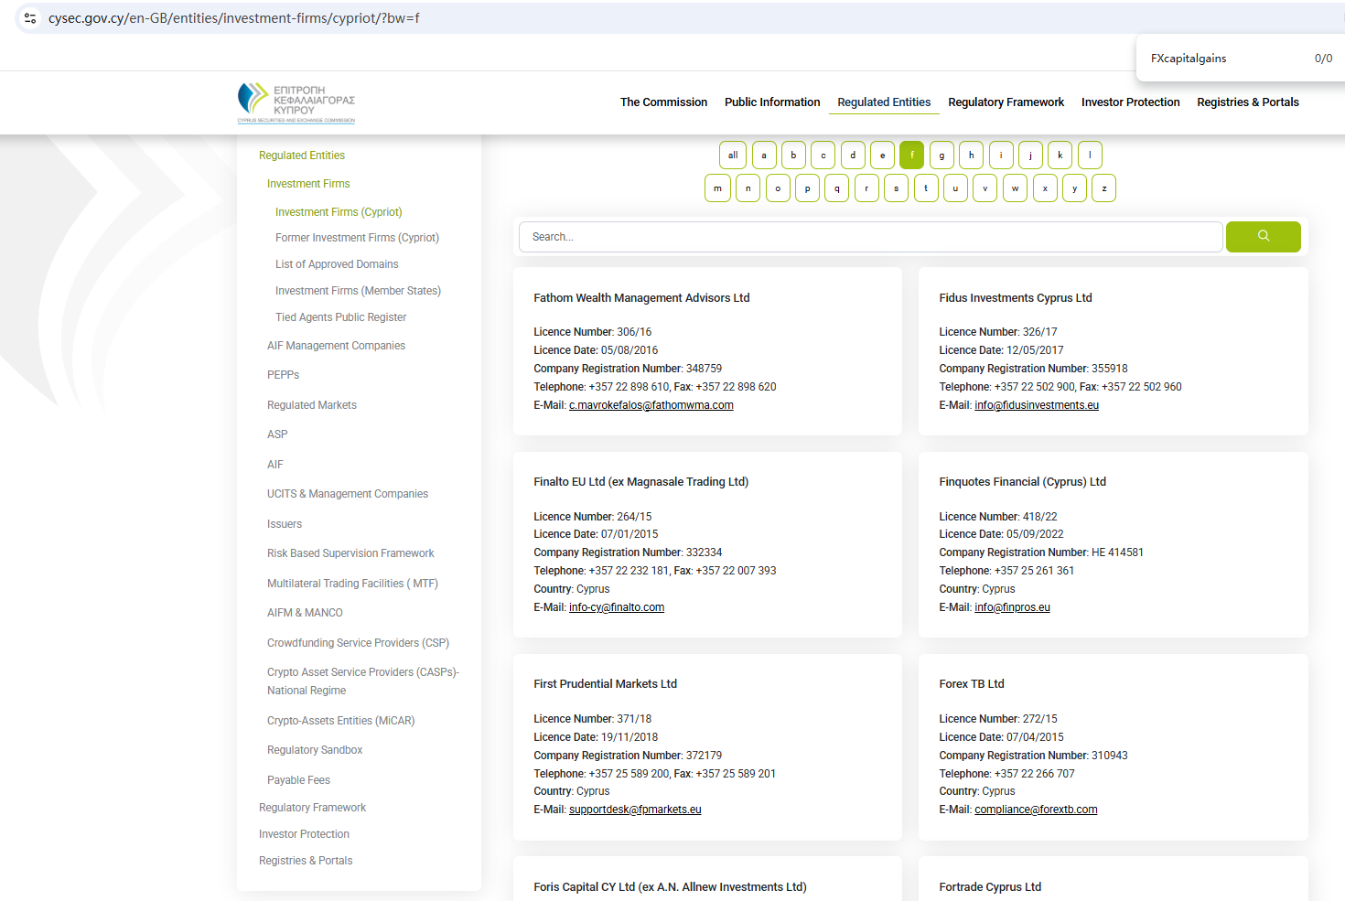Click the compliance@forextb.com email link
The image size is (1345, 901).
1035,810
